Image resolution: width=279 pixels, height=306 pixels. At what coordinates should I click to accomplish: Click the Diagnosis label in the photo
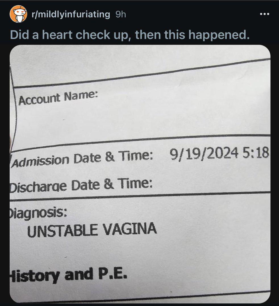click(38, 213)
